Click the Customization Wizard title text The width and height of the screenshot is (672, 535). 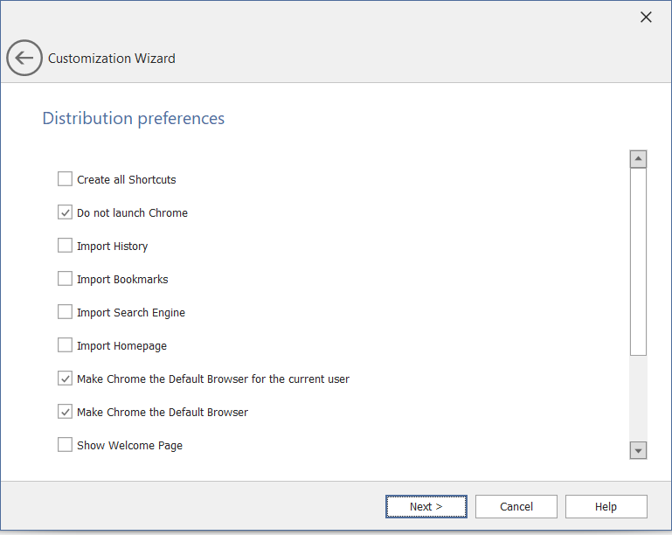112,59
